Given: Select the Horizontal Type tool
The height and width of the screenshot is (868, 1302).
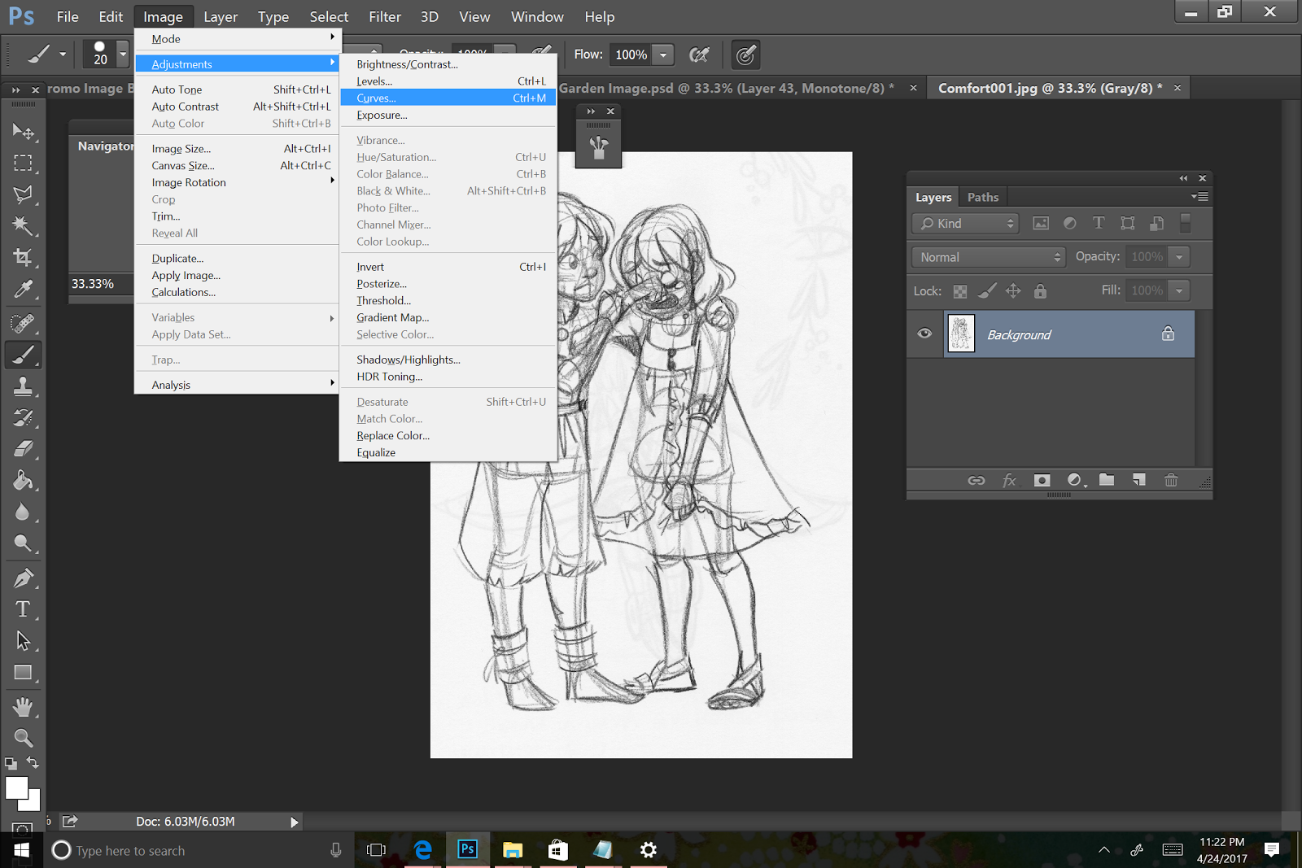Looking at the screenshot, I should (x=23, y=609).
